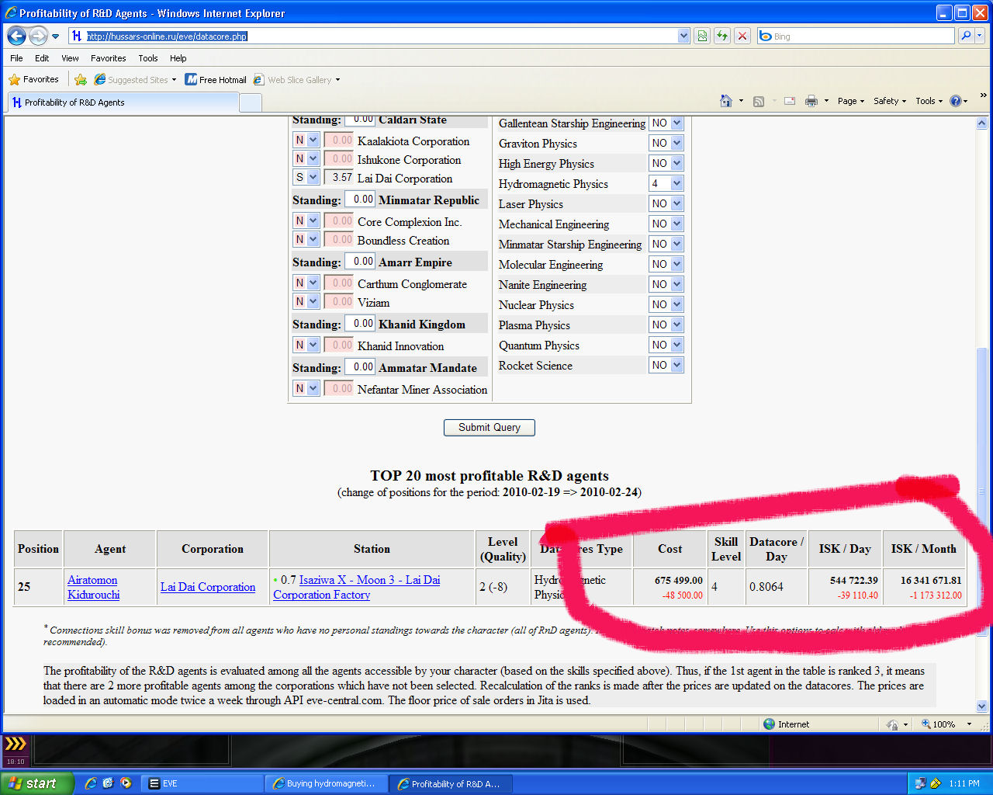
Task: Click the browser Back arrow button
Action: click(16, 36)
